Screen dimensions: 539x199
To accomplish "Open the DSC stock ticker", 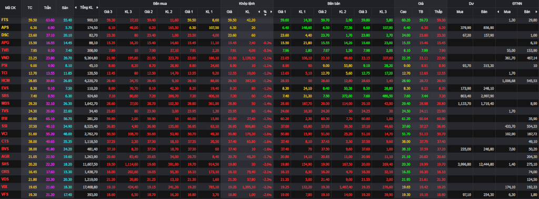I will [5, 35].
